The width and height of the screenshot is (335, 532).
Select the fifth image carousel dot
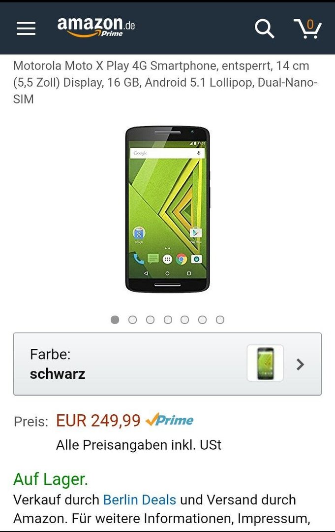tap(184, 320)
